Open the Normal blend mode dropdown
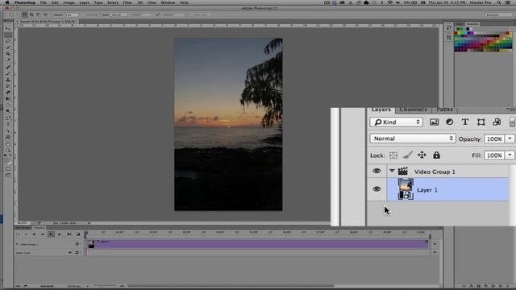516x290 pixels. pyautogui.click(x=413, y=139)
